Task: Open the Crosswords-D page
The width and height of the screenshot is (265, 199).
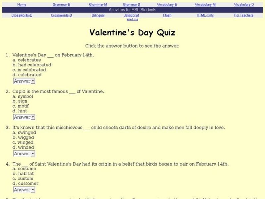Action: 61,15
